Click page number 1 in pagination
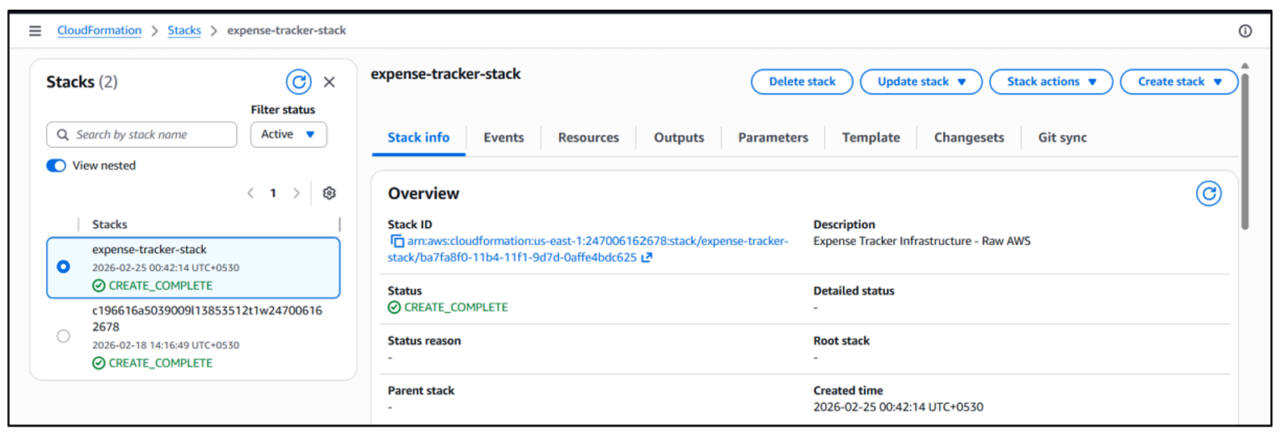The width and height of the screenshot is (1285, 438). click(x=273, y=193)
